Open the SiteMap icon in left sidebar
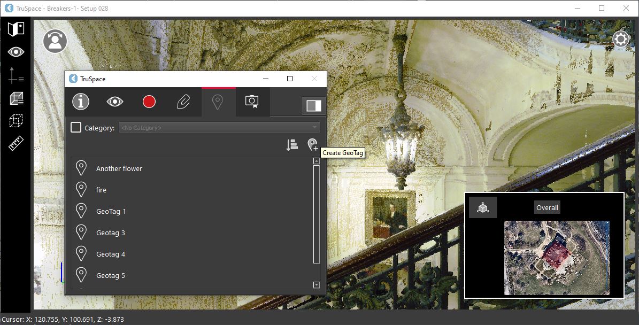 [x=16, y=29]
